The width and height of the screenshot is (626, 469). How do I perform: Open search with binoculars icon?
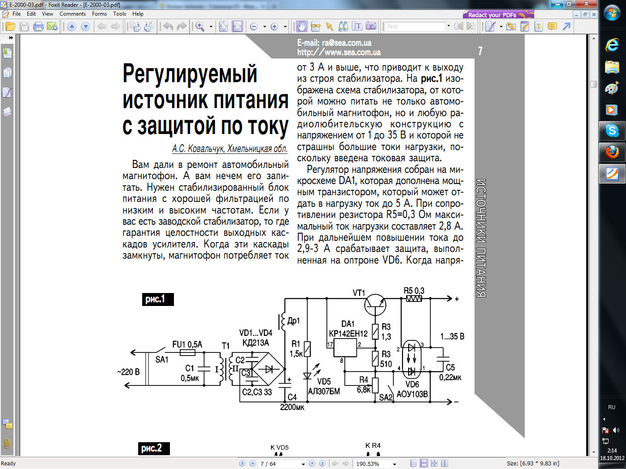(343, 27)
